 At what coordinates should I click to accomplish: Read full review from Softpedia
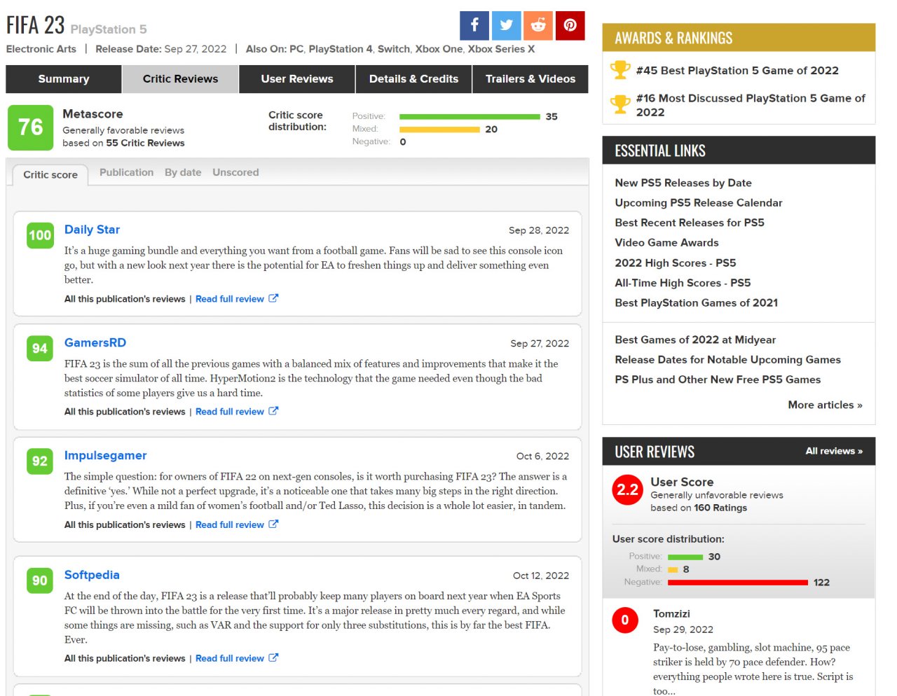point(230,658)
